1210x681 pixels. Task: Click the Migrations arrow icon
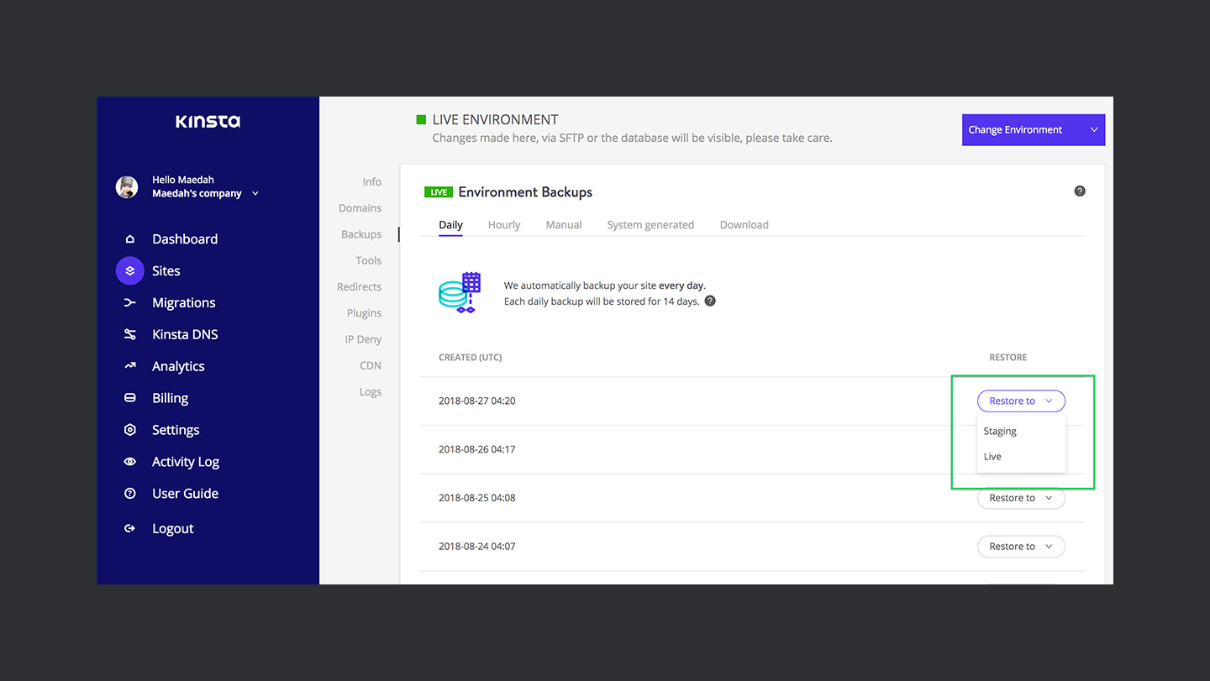click(x=129, y=303)
